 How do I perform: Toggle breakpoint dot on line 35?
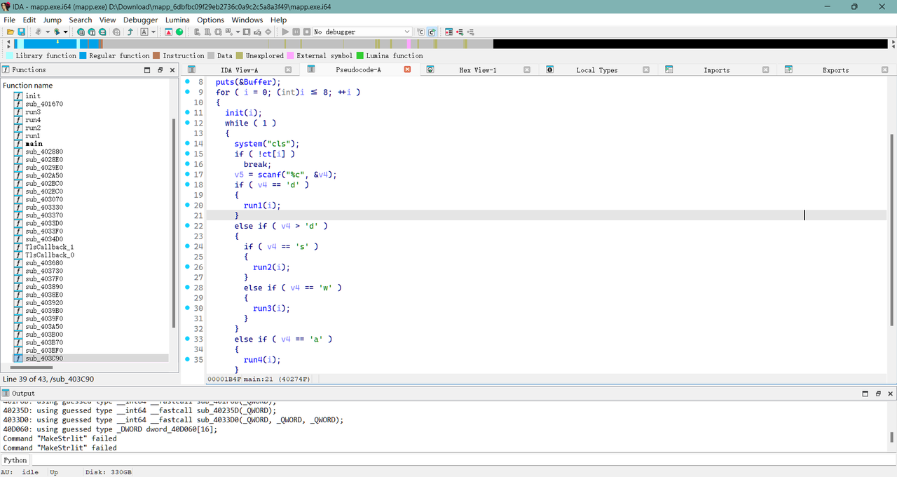tap(188, 359)
